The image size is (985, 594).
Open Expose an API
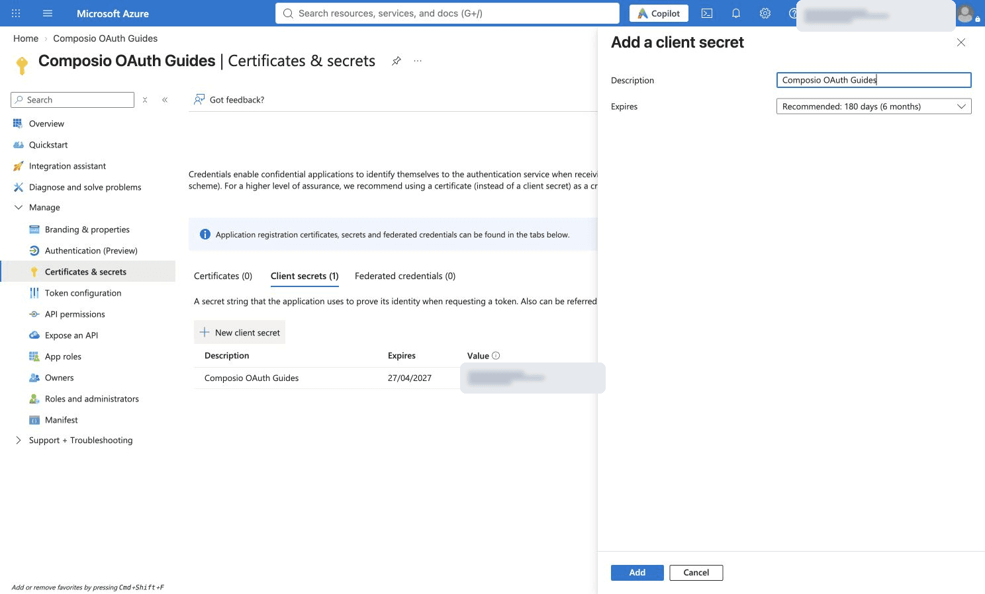[71, 335]
